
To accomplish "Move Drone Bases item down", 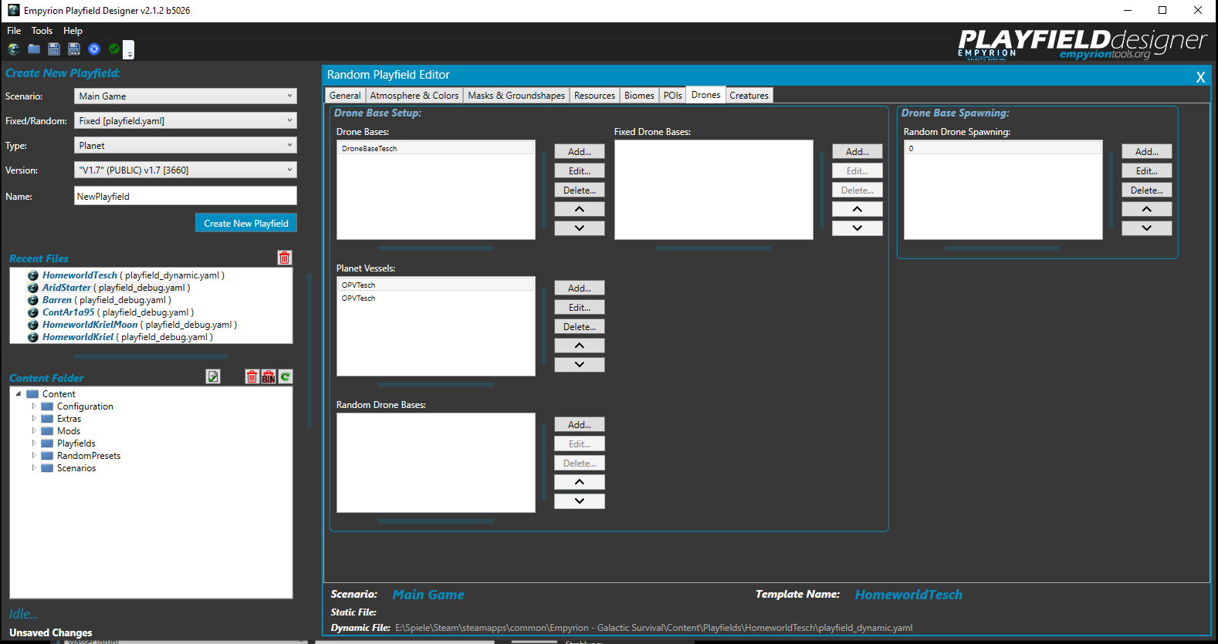I will [x=580, y=228].
